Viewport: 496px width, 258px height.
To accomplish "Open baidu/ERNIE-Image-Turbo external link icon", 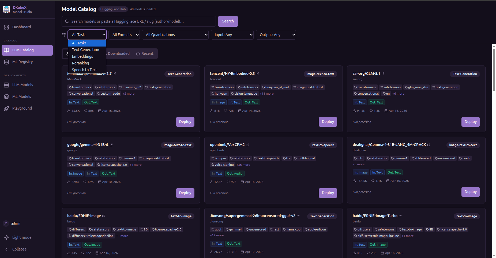I will point(400,216).
